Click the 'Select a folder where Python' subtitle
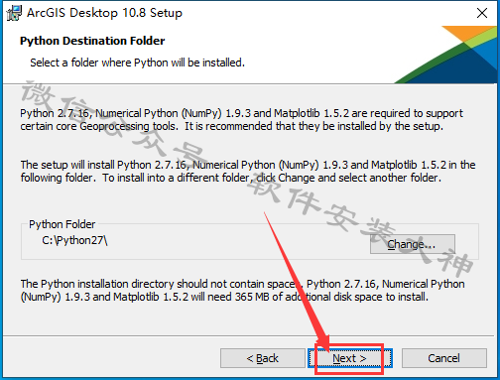The width and height of the screenshot is (500, 380). coord(137,63)
